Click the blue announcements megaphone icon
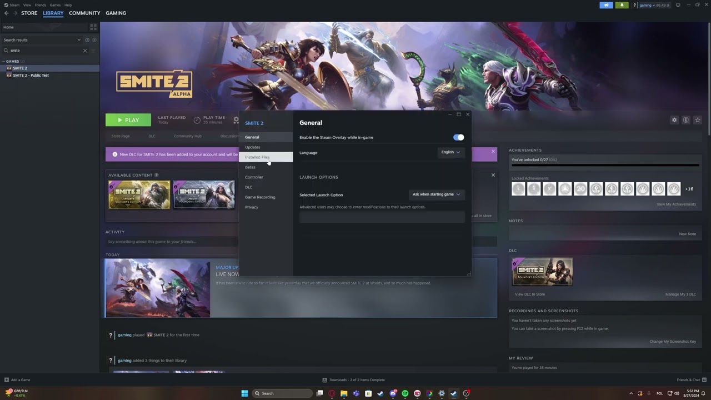The height and width of the screenshot is (400, 711). coord(606,5)
